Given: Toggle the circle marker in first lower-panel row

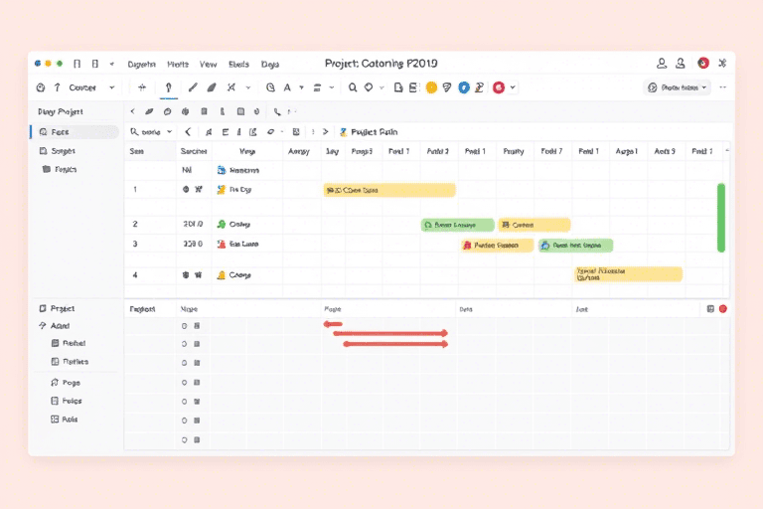Looking at the screenshot, I should (x=184, y=325).
